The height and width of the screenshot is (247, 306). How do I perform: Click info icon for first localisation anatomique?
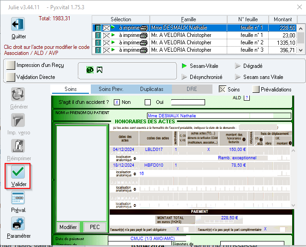click(x=135, y=158)
